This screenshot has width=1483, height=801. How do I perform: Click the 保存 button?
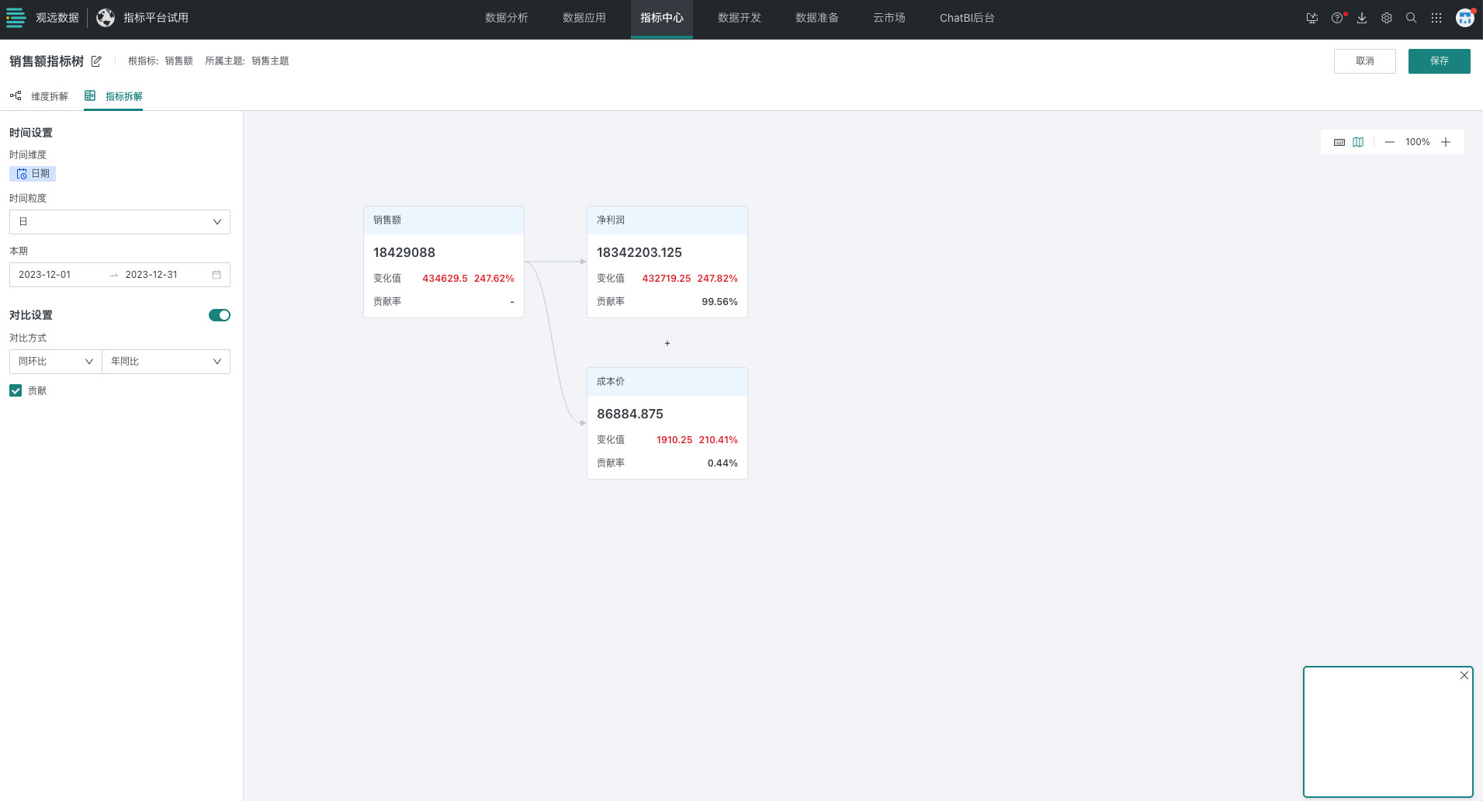click(1439, 61)
